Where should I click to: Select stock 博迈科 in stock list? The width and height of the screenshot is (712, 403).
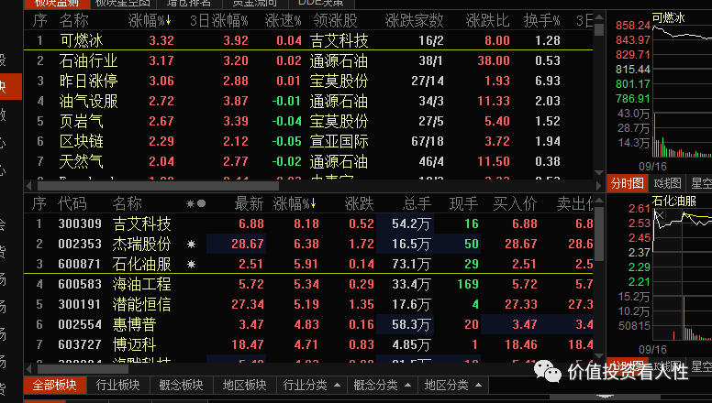[308, 344]
